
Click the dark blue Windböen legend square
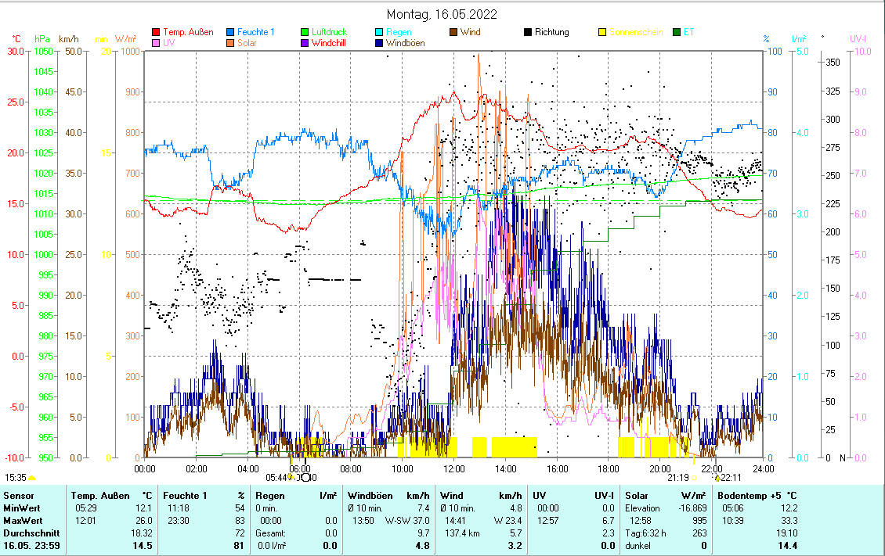point(380,43)
